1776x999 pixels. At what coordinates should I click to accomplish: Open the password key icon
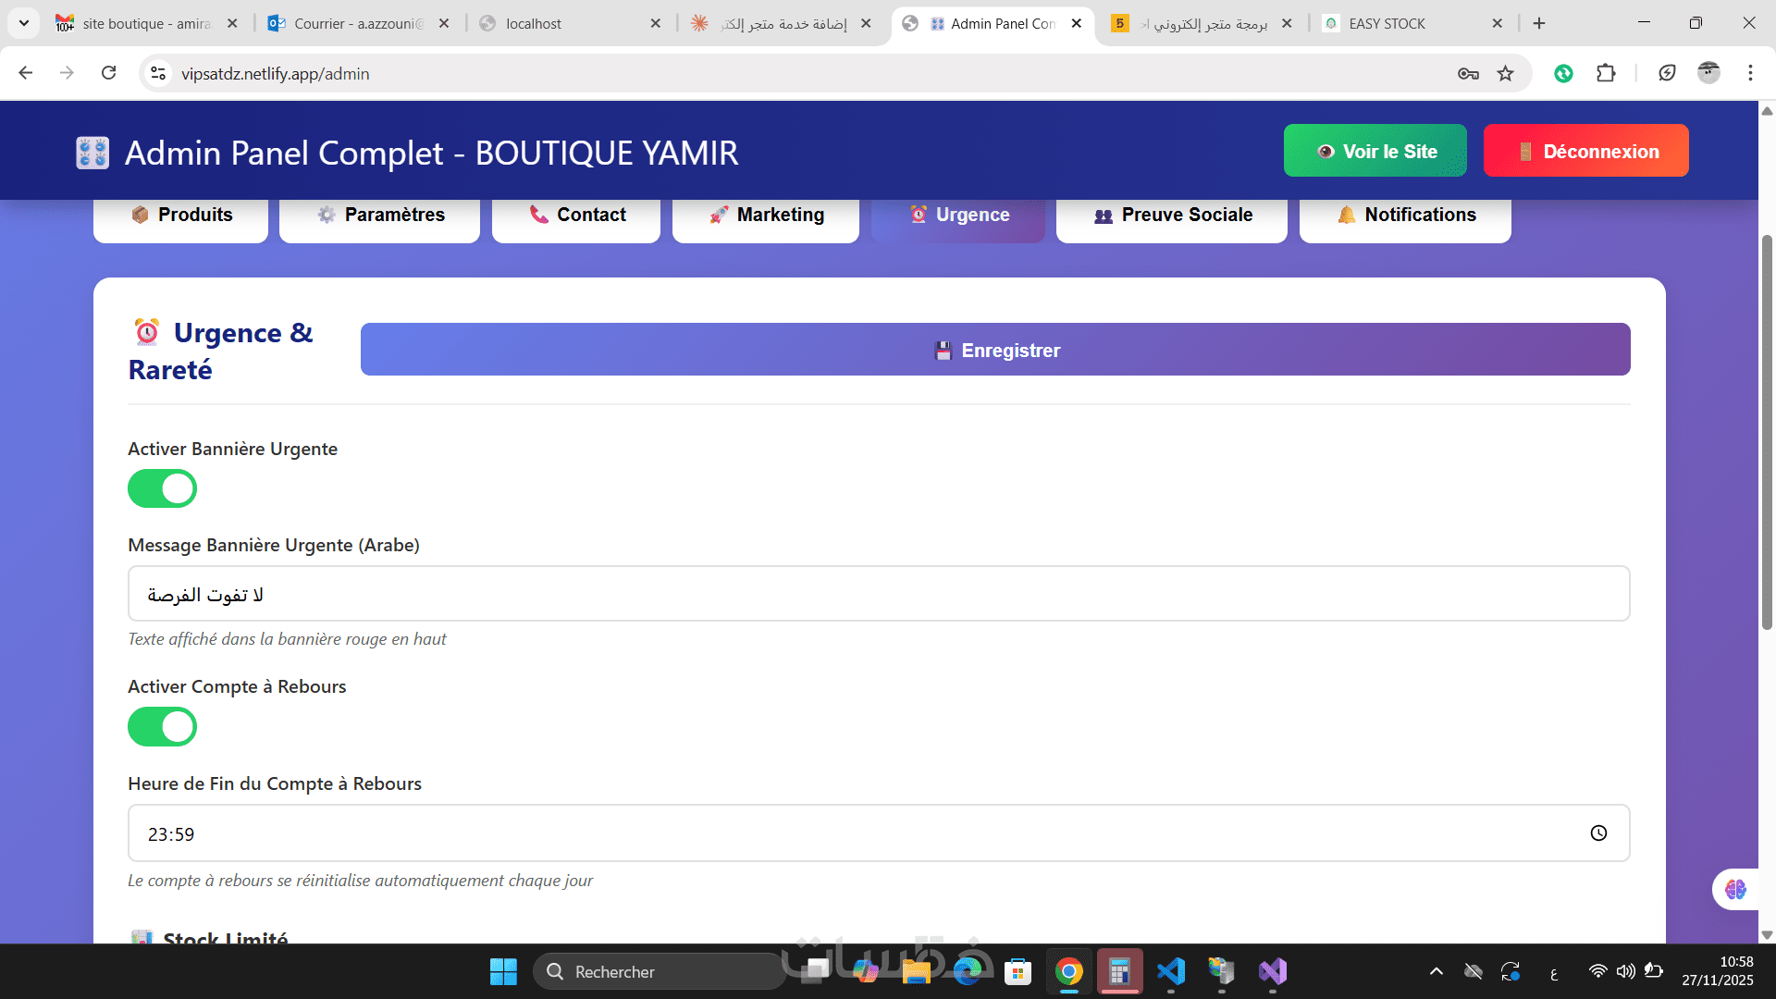click(x=1468, y=74)
